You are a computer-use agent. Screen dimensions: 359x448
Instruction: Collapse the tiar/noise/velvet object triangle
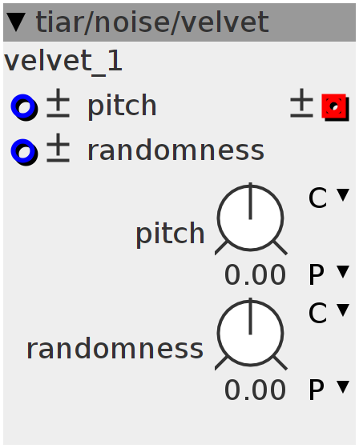16,22
